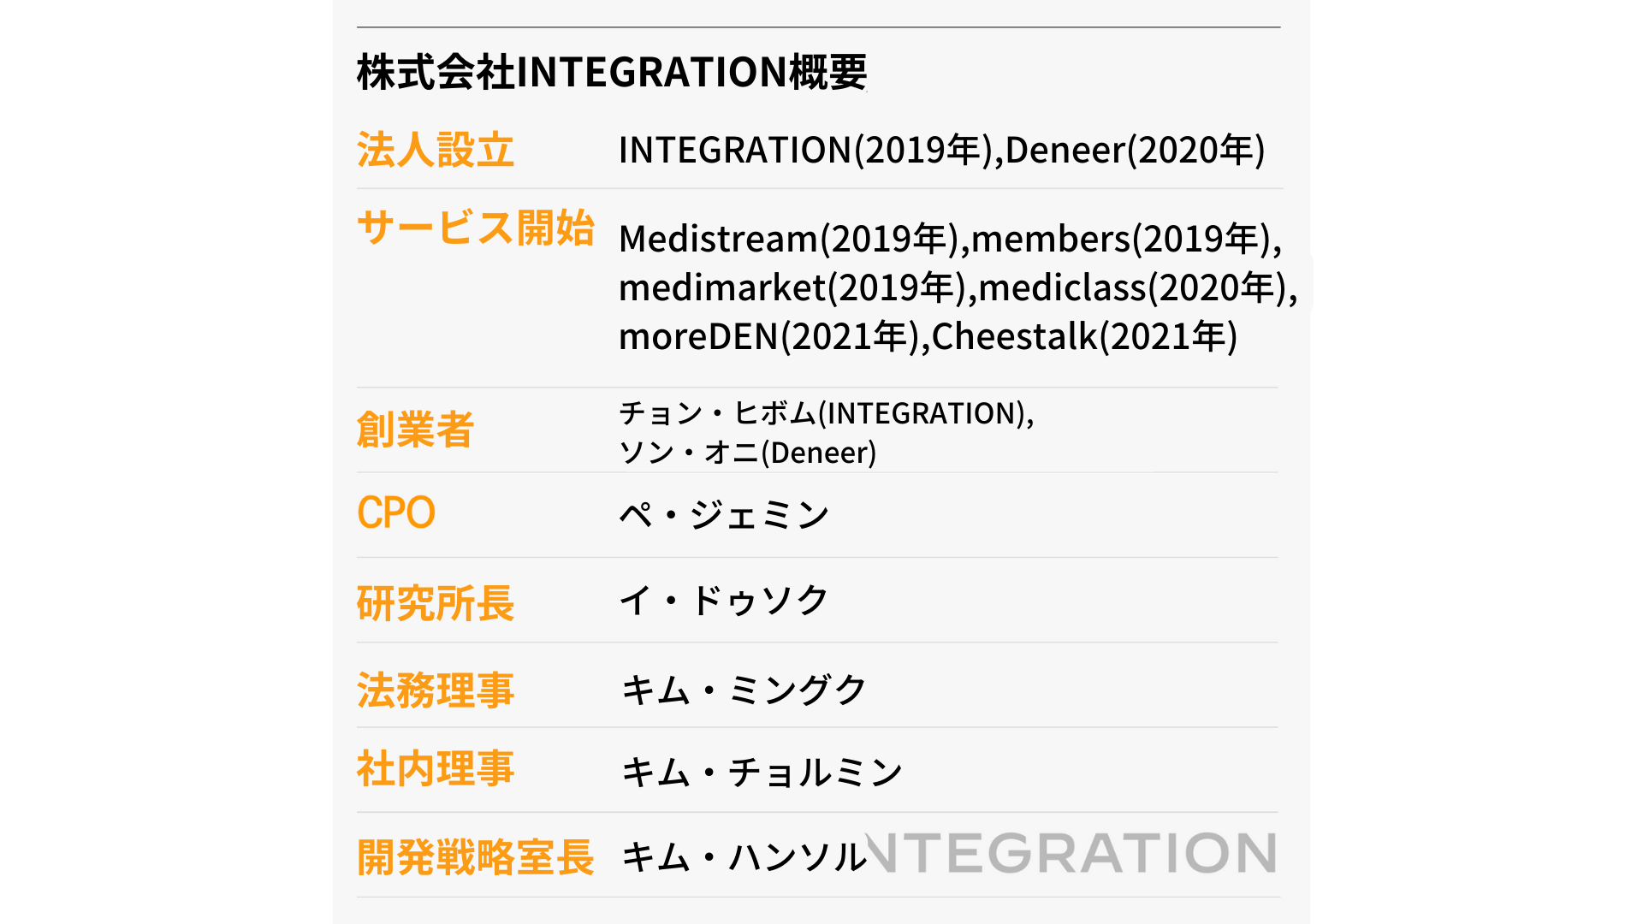The height and width of the screenshot is (924, 1643).
Task: Click the gray INTEGRATION watermark logo
Action: pyautogui.click(x=1071, y=853)
